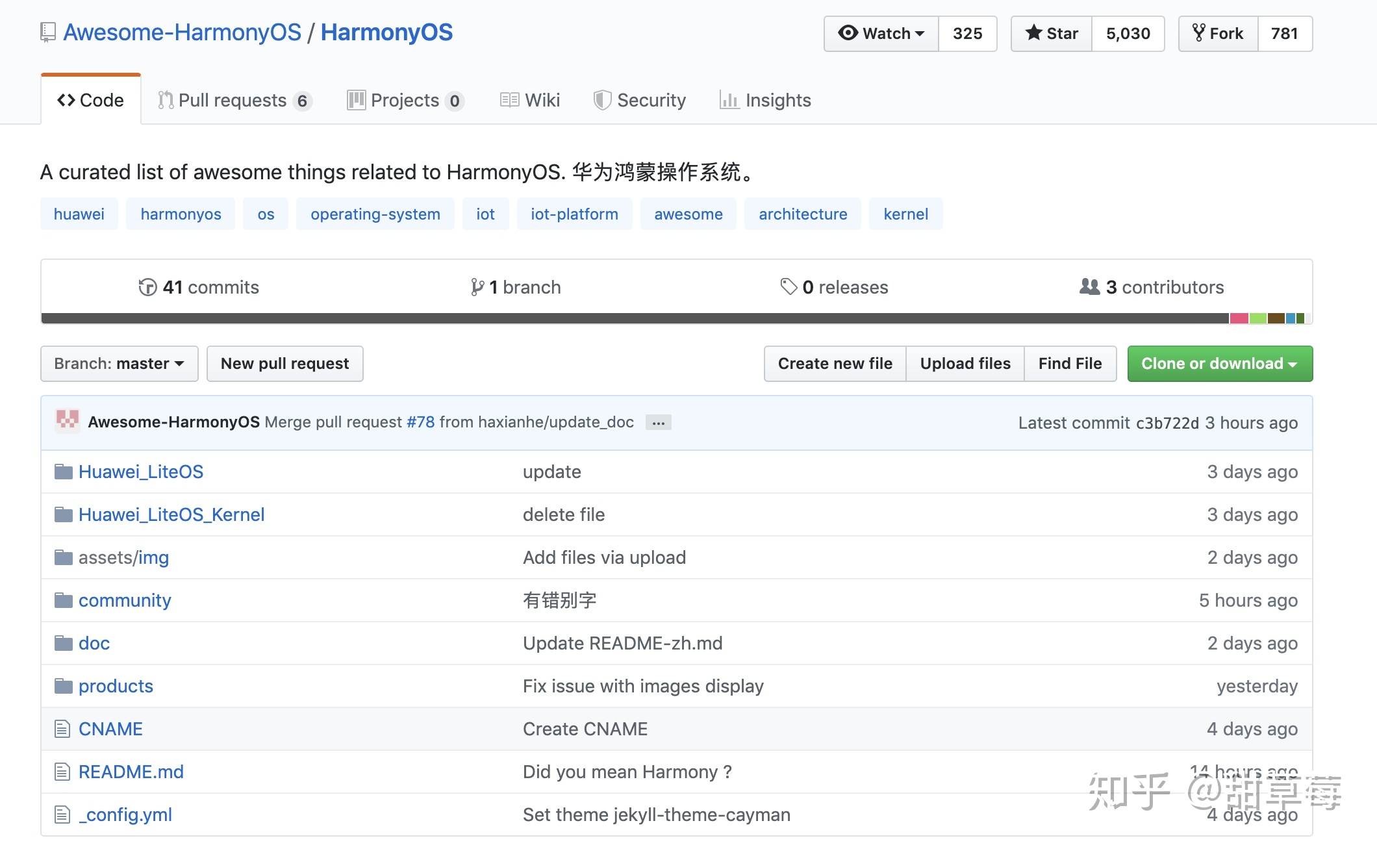1377x847 pixels.
Task: Click the pink segment of language bar
Action: coord(1238,318)
